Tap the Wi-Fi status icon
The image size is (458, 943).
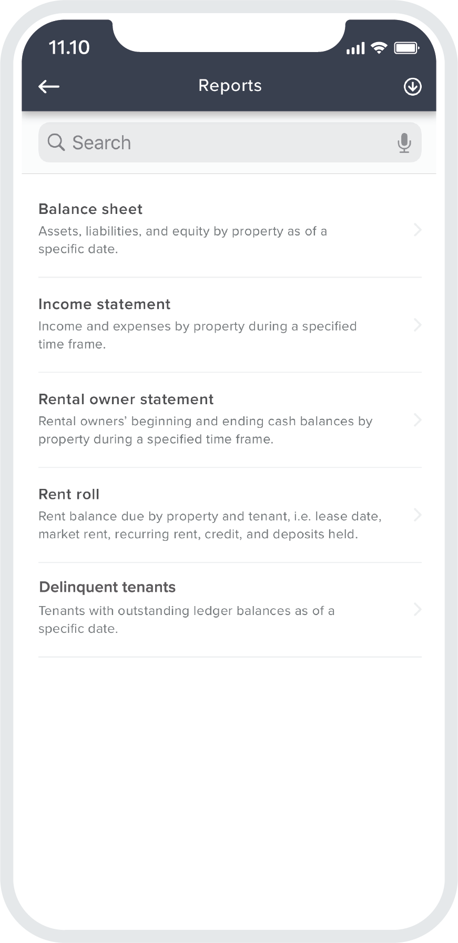pyautogui.click(x=379, y=48)
